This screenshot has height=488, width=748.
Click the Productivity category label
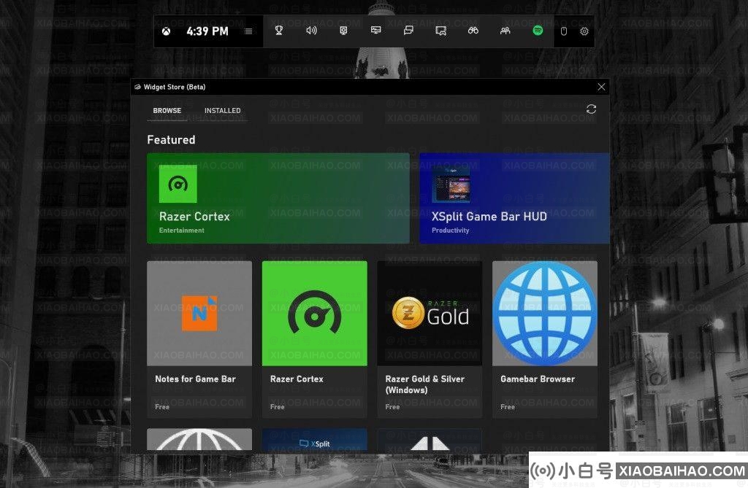pos(450,231)
